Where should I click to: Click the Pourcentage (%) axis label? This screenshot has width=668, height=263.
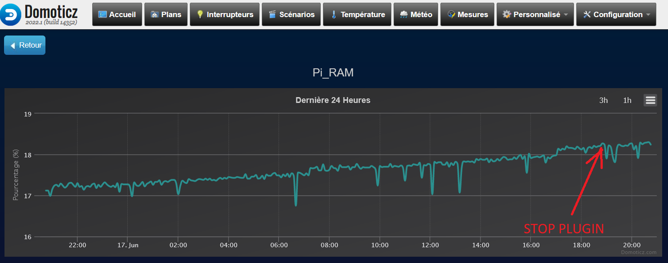[15, 175]
